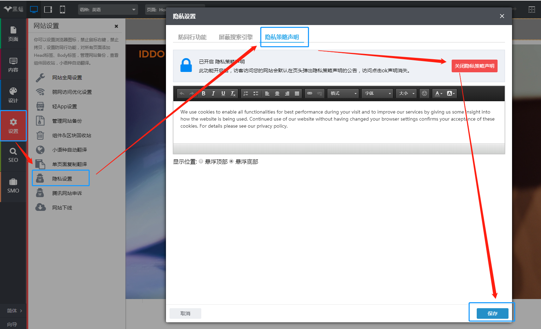Image resolution: width=541 pixels, height=329 pixels.
Task: Switch to 防同行功能 tab
Action: tap(192, 37)
